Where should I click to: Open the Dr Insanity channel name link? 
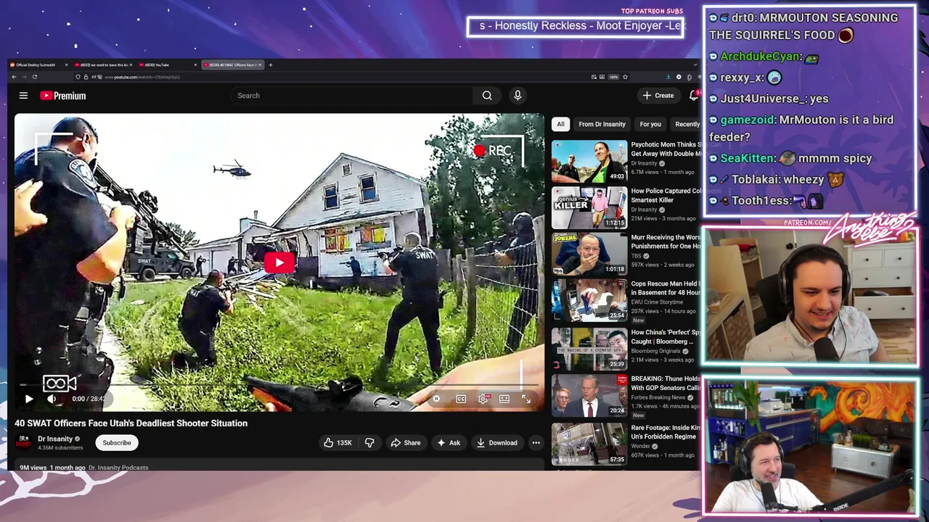(55, 439)
